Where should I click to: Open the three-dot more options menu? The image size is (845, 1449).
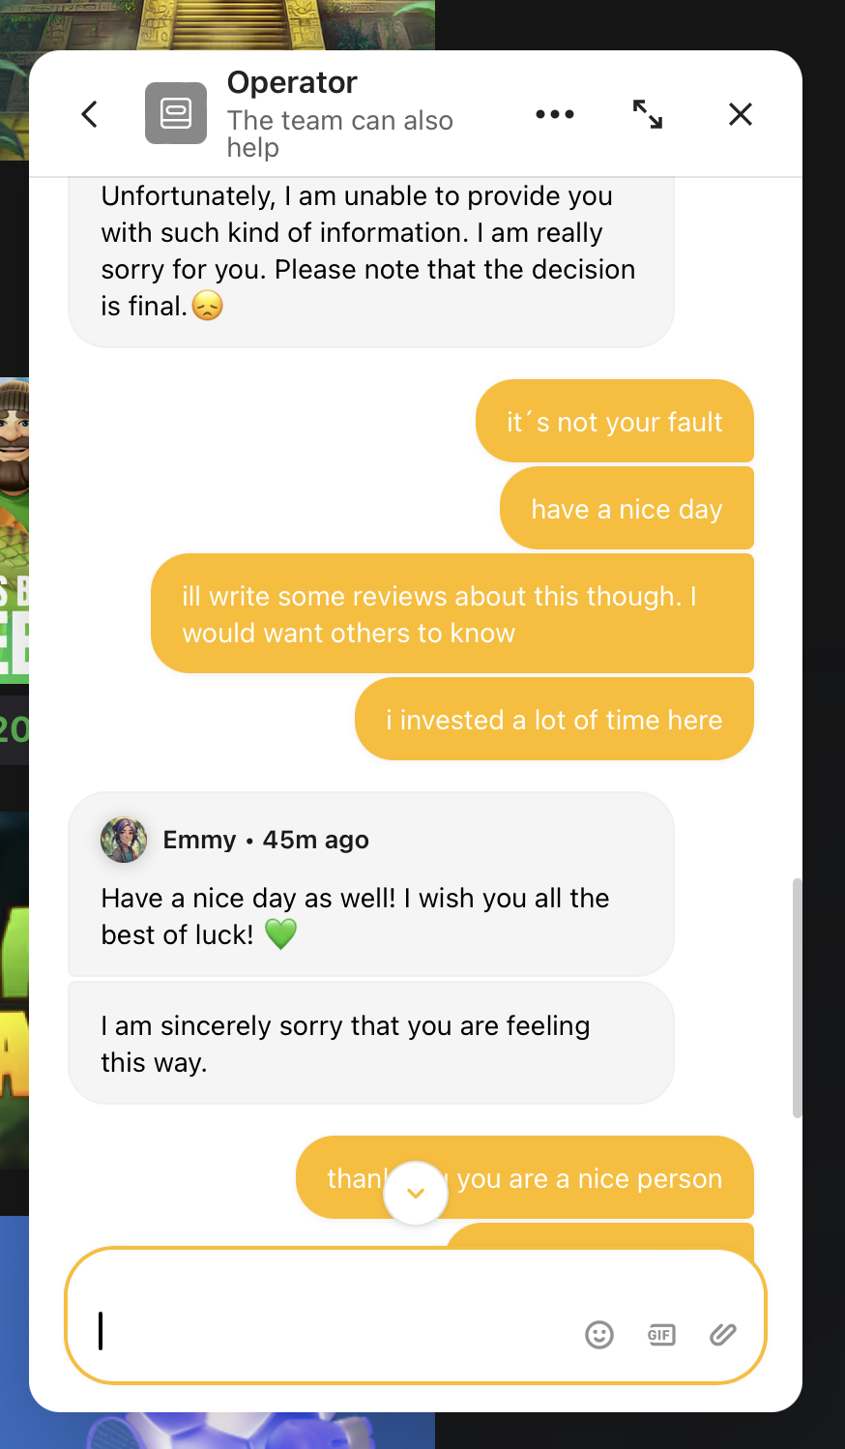[x=555, y=114]
